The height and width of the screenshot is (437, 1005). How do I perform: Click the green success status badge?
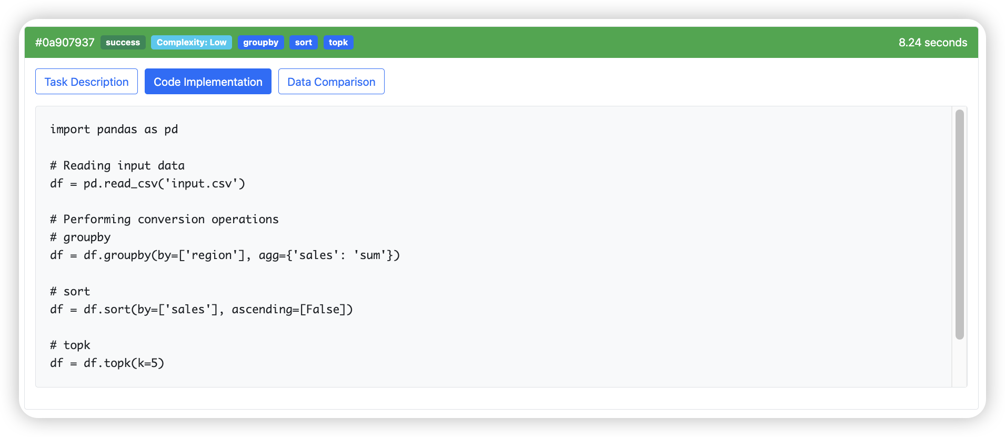(123, 43)
